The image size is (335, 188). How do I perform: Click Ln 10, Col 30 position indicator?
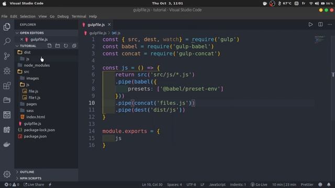[x=152, y=184]
